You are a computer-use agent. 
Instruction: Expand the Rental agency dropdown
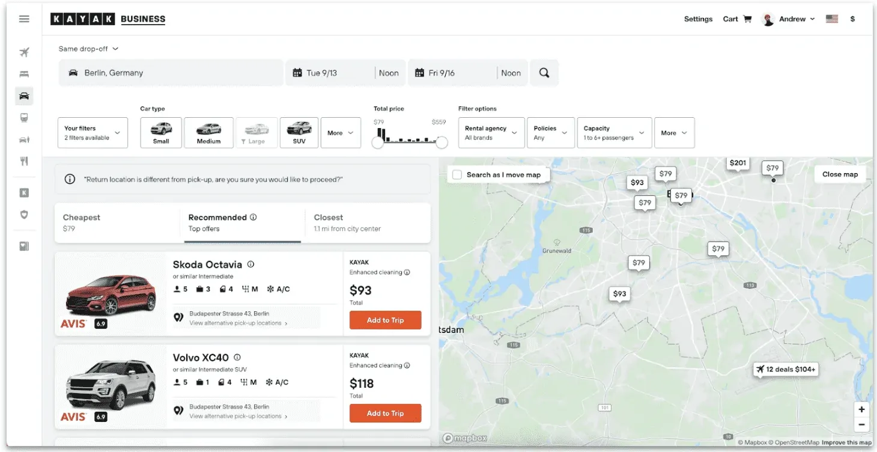(x=491, y=133)
